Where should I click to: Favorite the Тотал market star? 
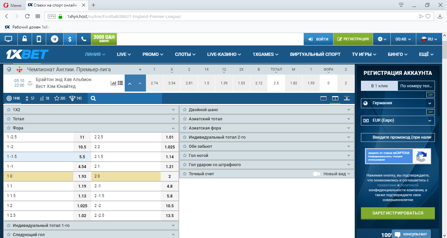coord(9,119)
